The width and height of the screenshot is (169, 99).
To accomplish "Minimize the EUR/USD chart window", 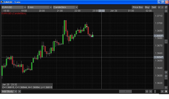I will click(159, 2).
